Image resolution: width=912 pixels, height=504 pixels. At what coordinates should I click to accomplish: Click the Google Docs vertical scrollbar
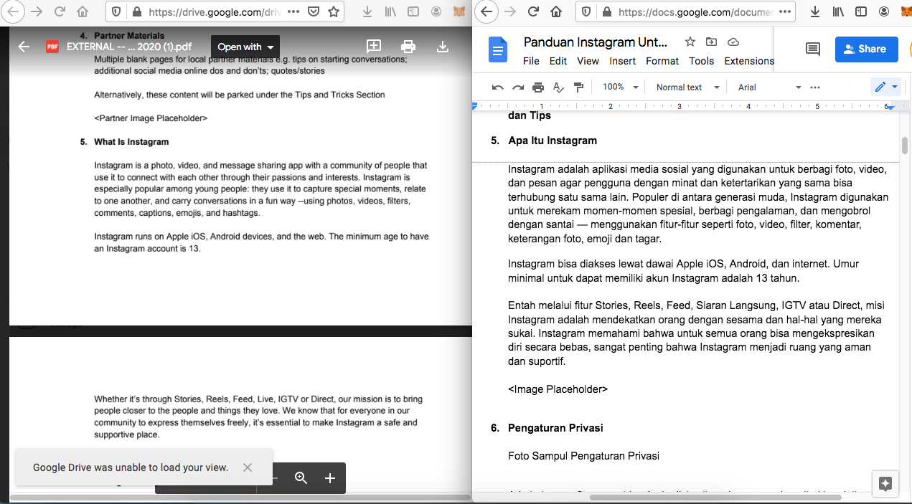pos(905,145)
